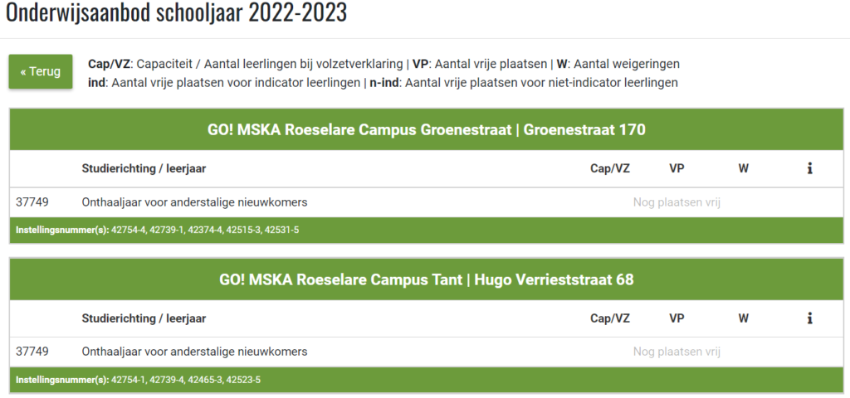Click Nog plaatsen vrij status for Campus Tant

pyautogui.click(x=677, y=352)
